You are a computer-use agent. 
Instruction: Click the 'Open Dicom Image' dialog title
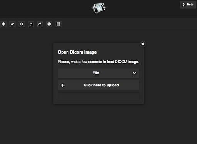point(77,52)
